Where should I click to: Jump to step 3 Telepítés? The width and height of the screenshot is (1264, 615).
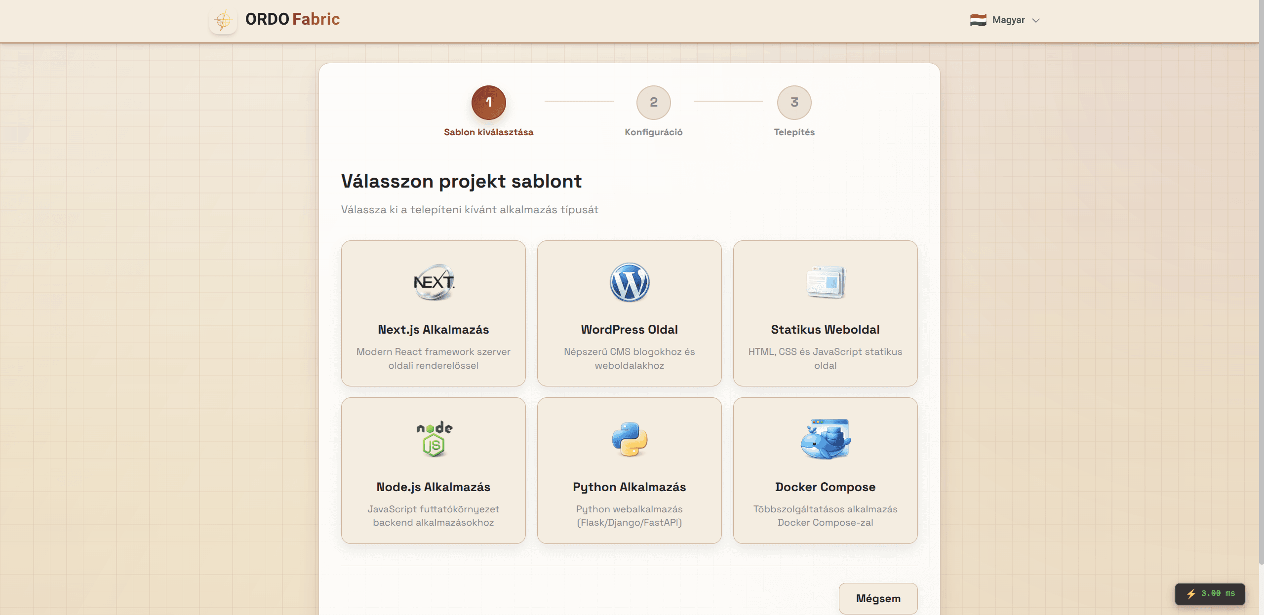(794, 103)
